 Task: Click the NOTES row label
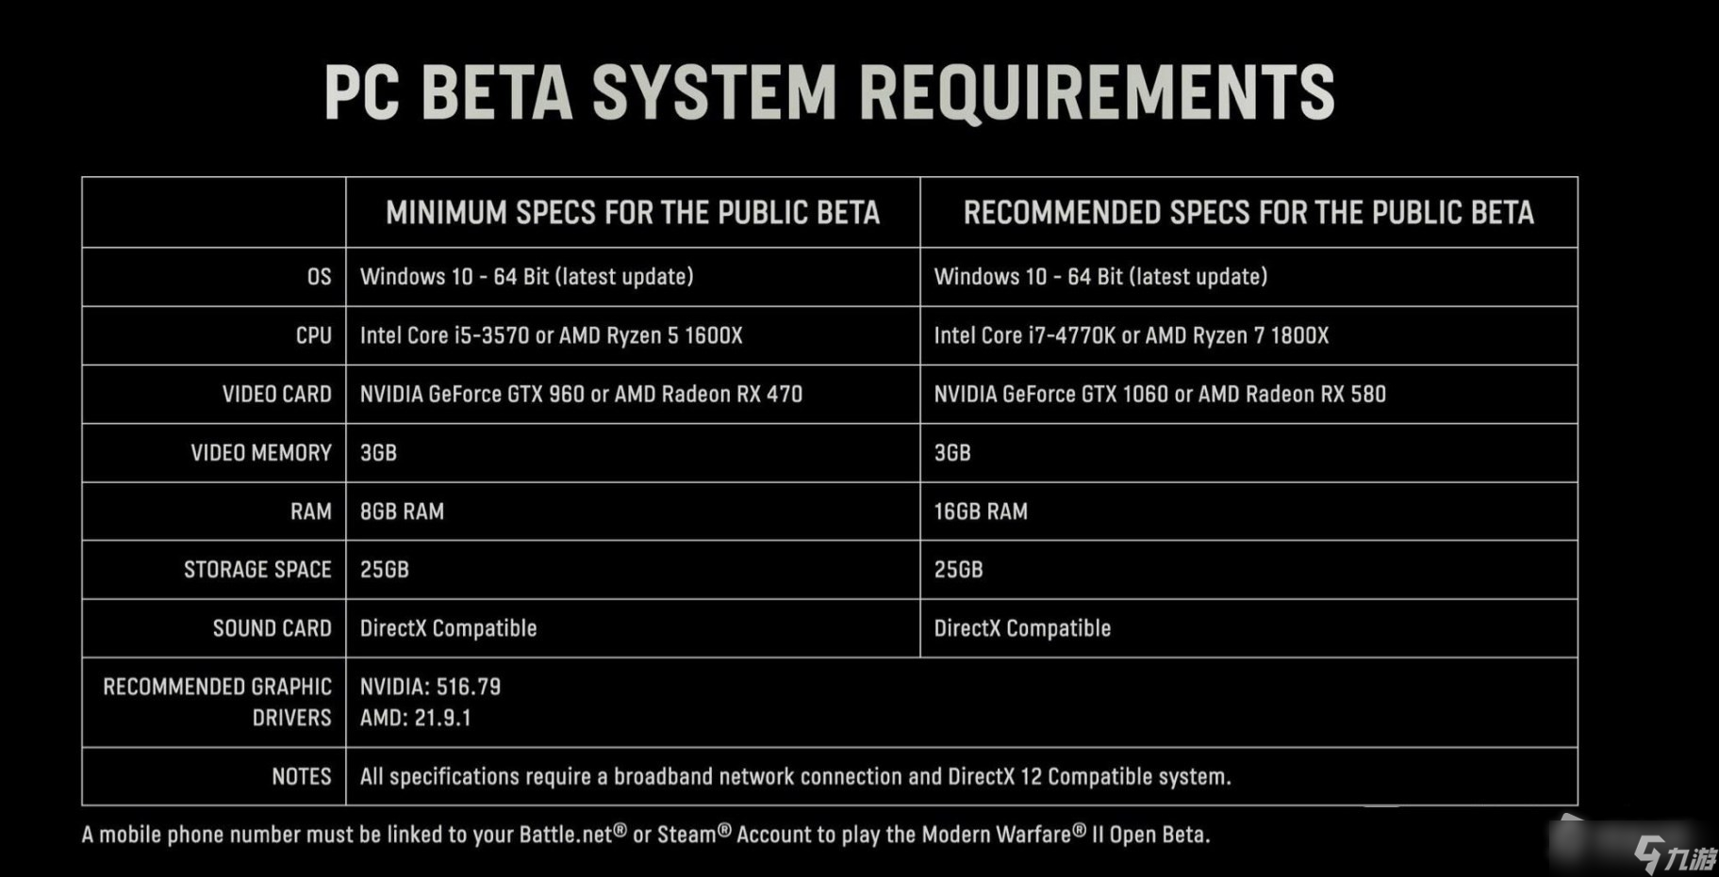coord(302,776)
